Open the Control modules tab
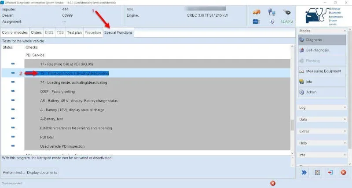 (15, 32)
